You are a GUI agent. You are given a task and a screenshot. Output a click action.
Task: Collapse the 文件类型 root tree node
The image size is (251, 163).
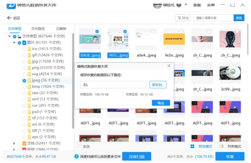tap(9, 36)
